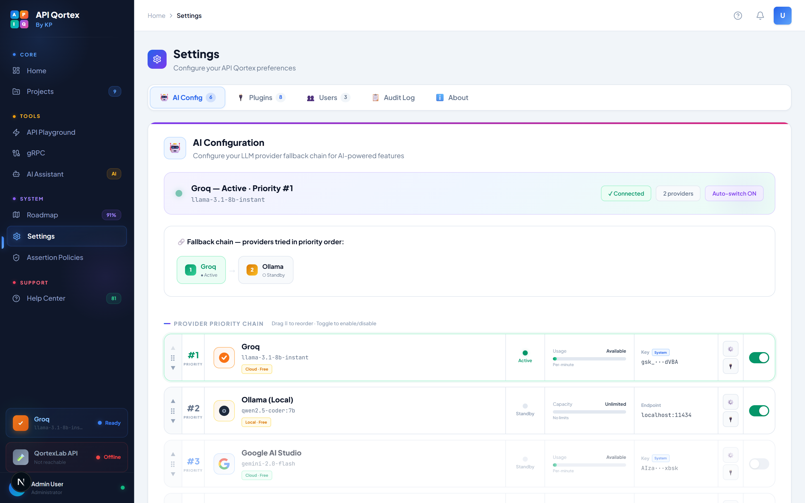This screenshot has height=503, width=805.
Task: Click the help question mark icon
Action: (x=737, y=16)
